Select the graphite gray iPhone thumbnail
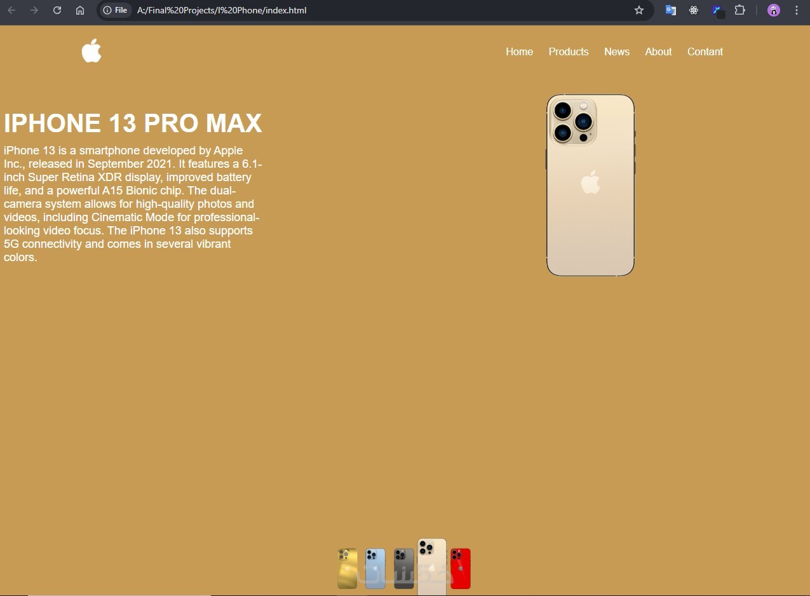810x596 pixels. click(404, 569)
